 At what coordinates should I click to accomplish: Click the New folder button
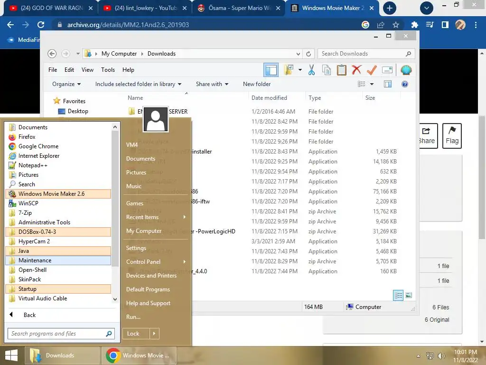(257, 84)
